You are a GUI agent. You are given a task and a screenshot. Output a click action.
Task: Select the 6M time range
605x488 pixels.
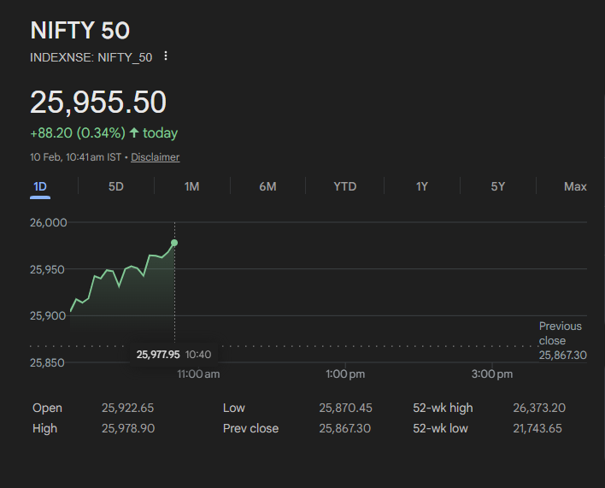pyautogui.click(x=267, y=186)
